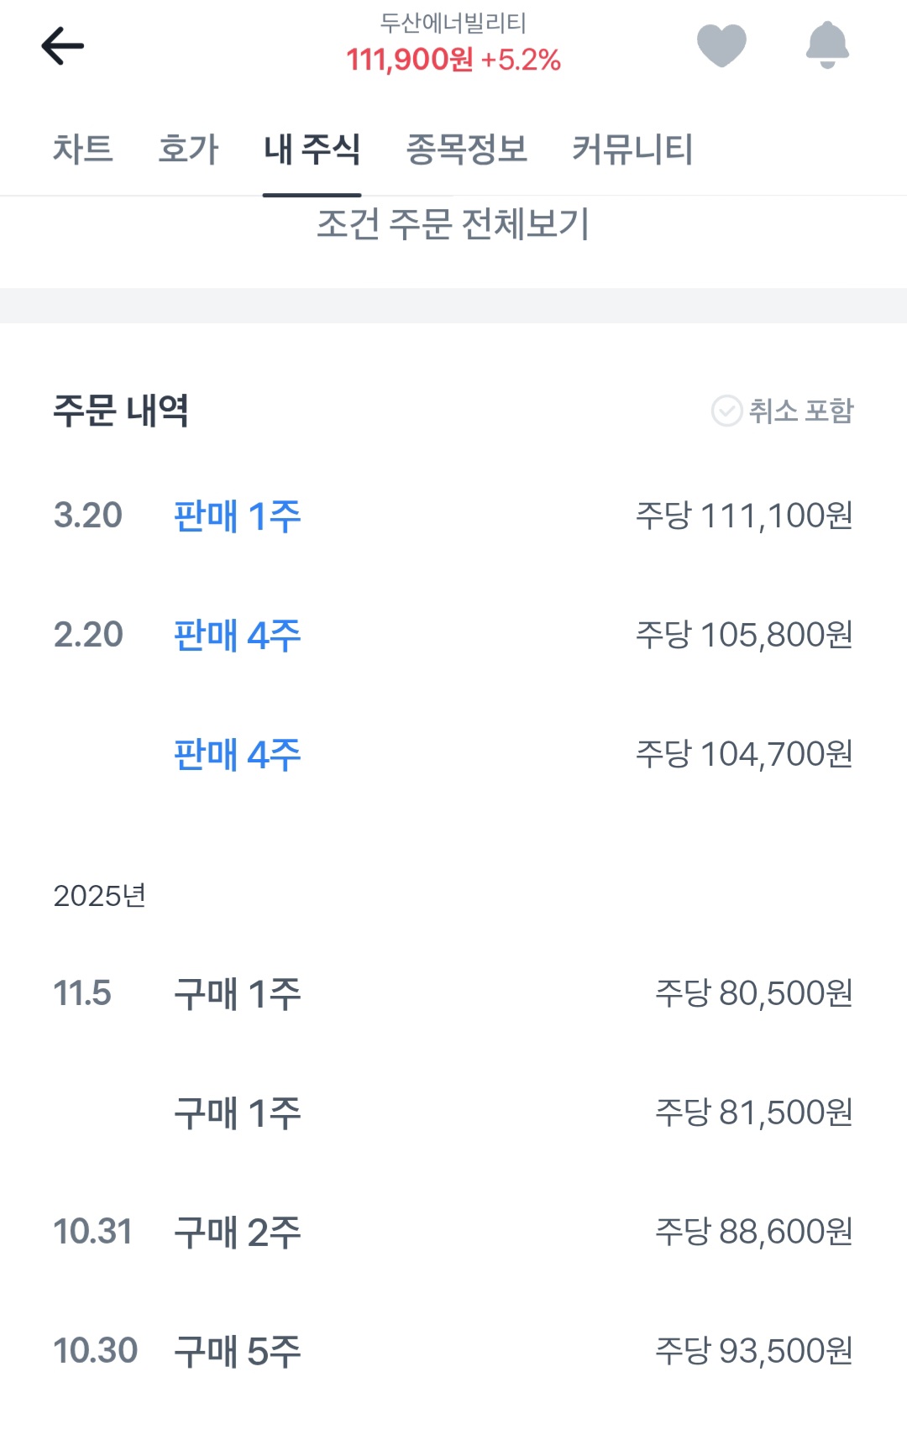Open the 3.20 판매 1주 order
Screen dimensions: 907x1440
[237, 516]
